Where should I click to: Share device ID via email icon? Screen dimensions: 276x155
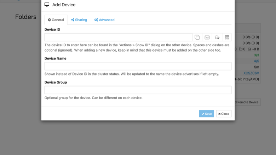tap(207, 37)
